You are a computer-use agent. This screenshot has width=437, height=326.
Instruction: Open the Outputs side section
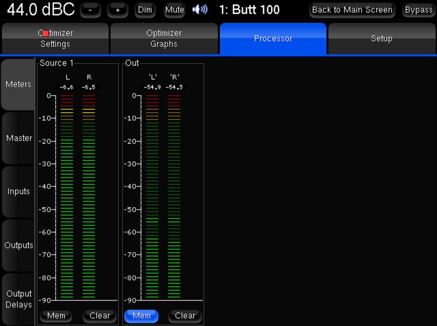click(x=19, y=245)
